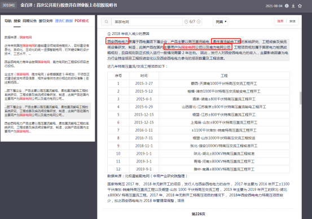
Task: Click table header 工程
Action: click(x=224, y=76)
